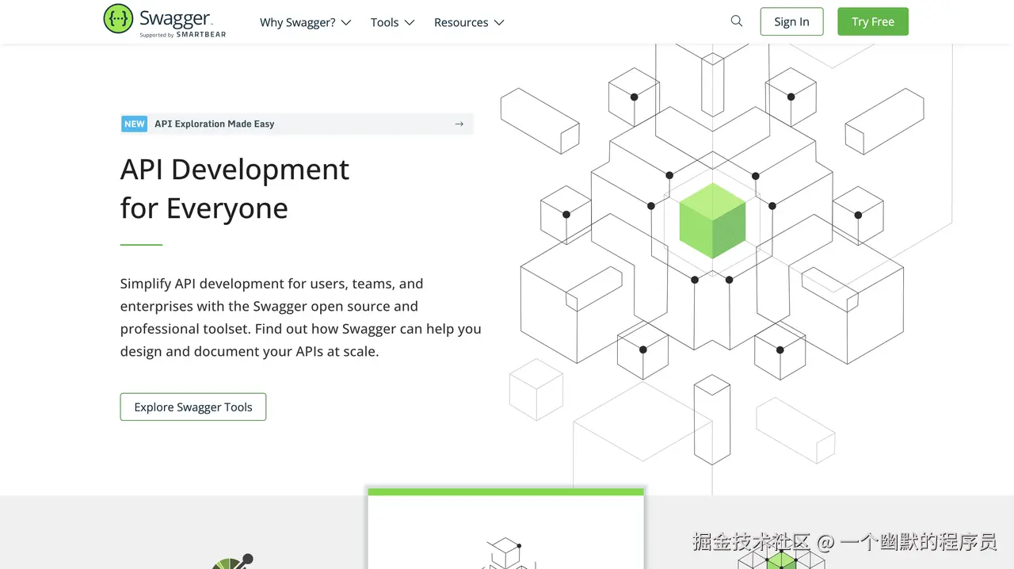The width and height of the screenshot is (1014, 569).
Task: Click the NEW badge in the banner
Action: [135, 124]
